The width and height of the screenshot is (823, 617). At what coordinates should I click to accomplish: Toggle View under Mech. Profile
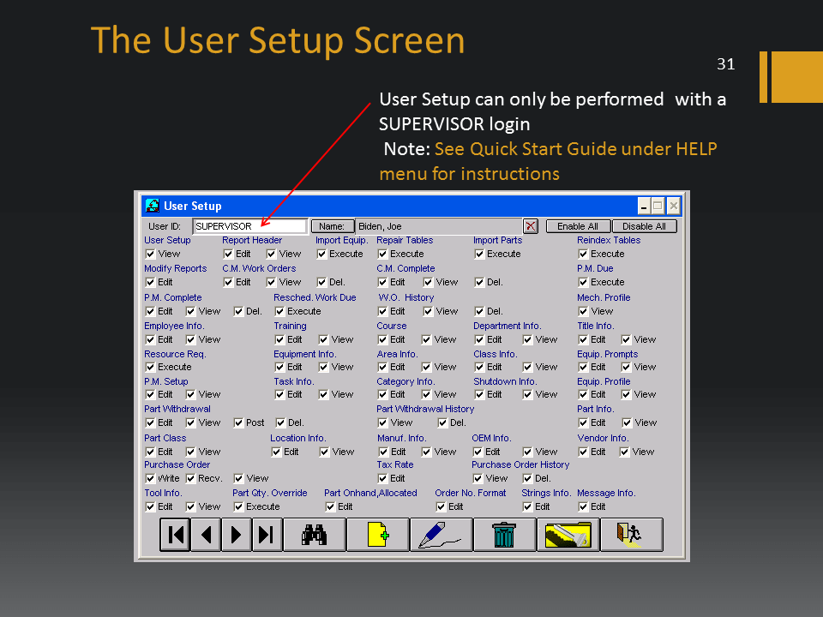pos(583,311)
